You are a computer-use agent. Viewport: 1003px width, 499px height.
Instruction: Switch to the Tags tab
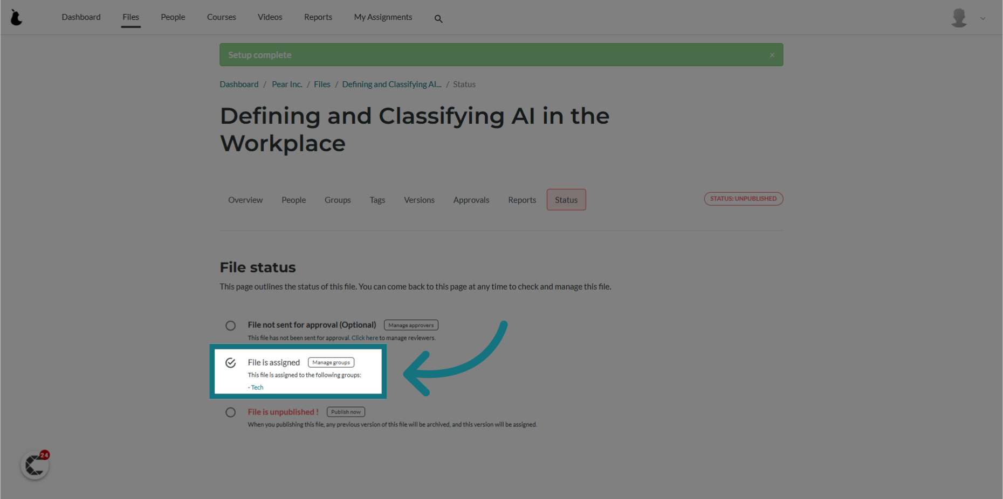coord(377,200)
